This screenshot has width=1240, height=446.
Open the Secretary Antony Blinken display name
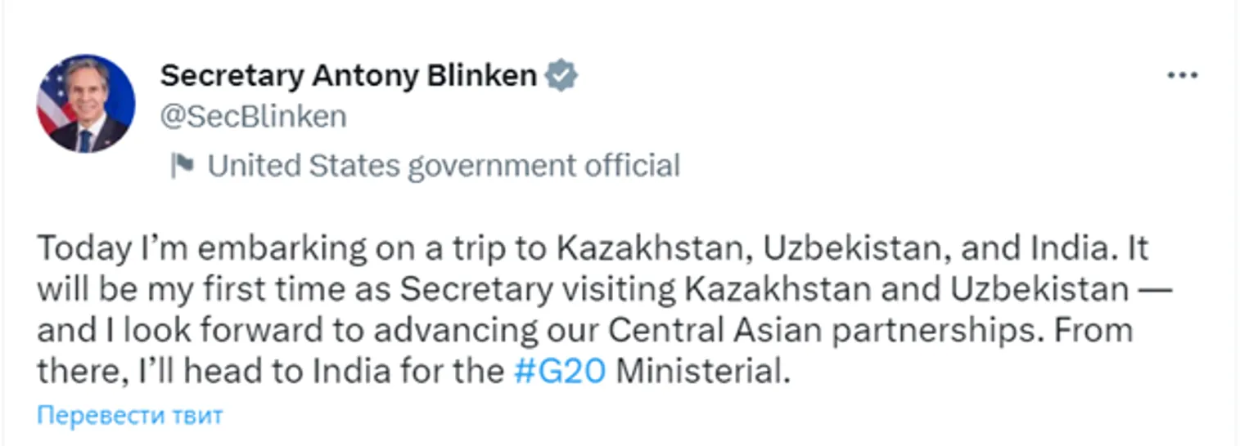tap(349, 76)
